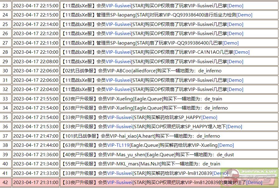Click VIP-liusiwei link in row 35
This screenshot has height=188, width=279.
[120, 117]
